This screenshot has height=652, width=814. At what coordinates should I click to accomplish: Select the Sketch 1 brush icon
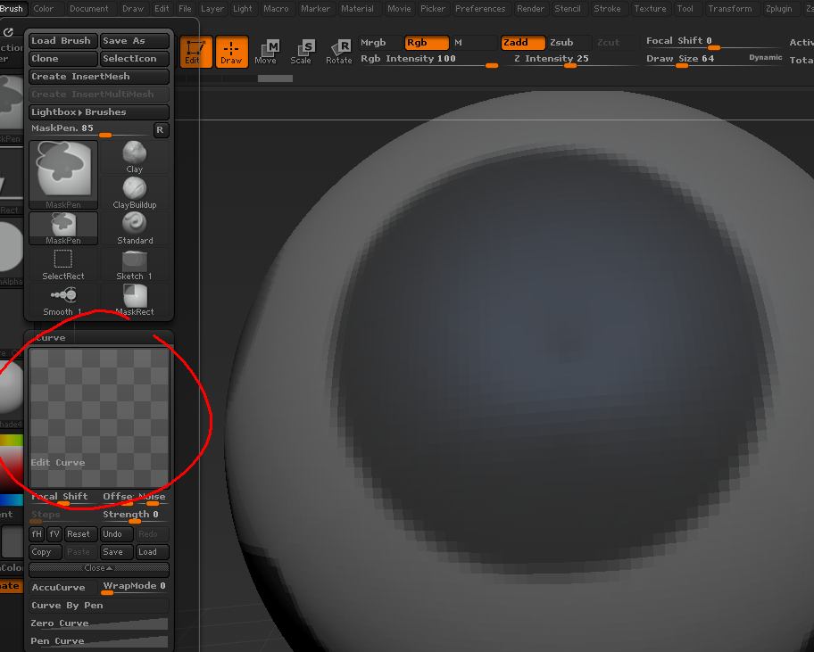point(135,265)
